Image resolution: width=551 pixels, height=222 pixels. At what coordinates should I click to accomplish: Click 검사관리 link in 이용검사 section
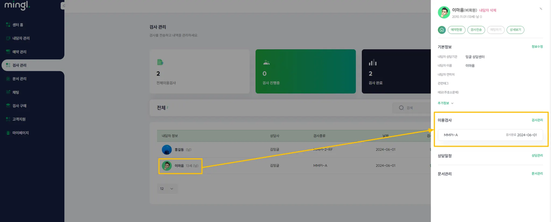click(537, 120)
